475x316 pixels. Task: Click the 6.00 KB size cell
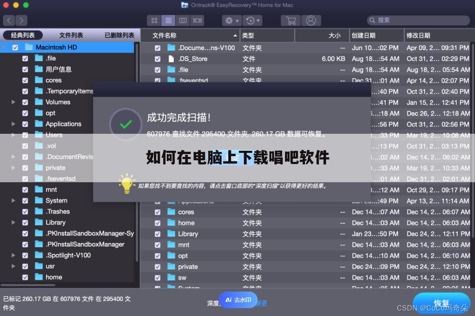pos(333,59)
